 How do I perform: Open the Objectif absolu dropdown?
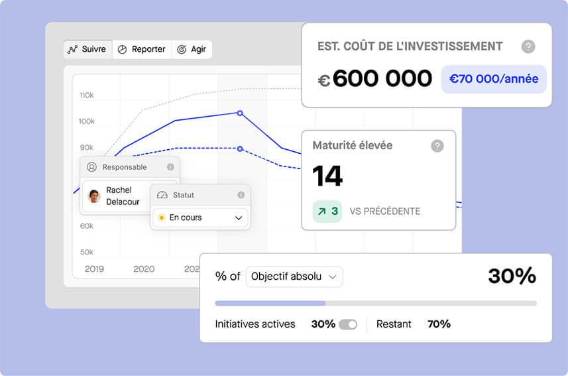[294, 277]
